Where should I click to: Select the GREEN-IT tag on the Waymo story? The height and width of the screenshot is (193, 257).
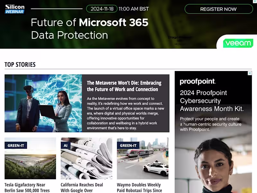pos(128,145)
